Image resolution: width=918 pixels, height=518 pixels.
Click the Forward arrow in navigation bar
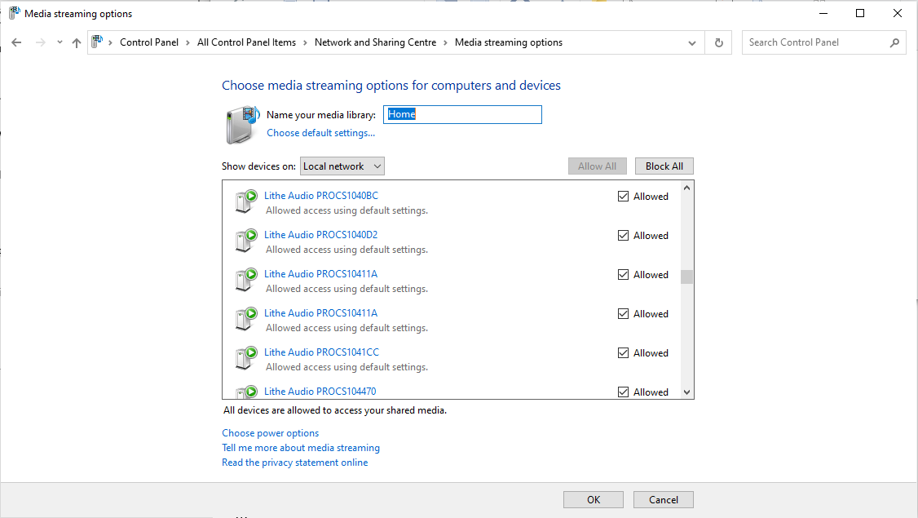(41, 42)
